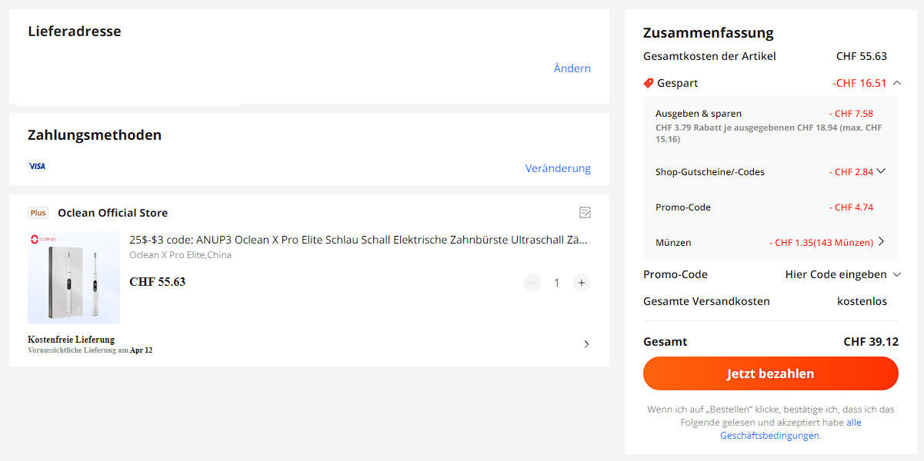Click the Visa card icon
Screen dimensions: 924x461
tap(37, 166)
